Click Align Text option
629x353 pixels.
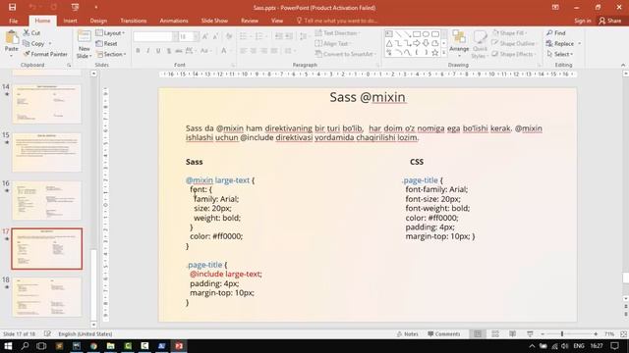[333, 43]
